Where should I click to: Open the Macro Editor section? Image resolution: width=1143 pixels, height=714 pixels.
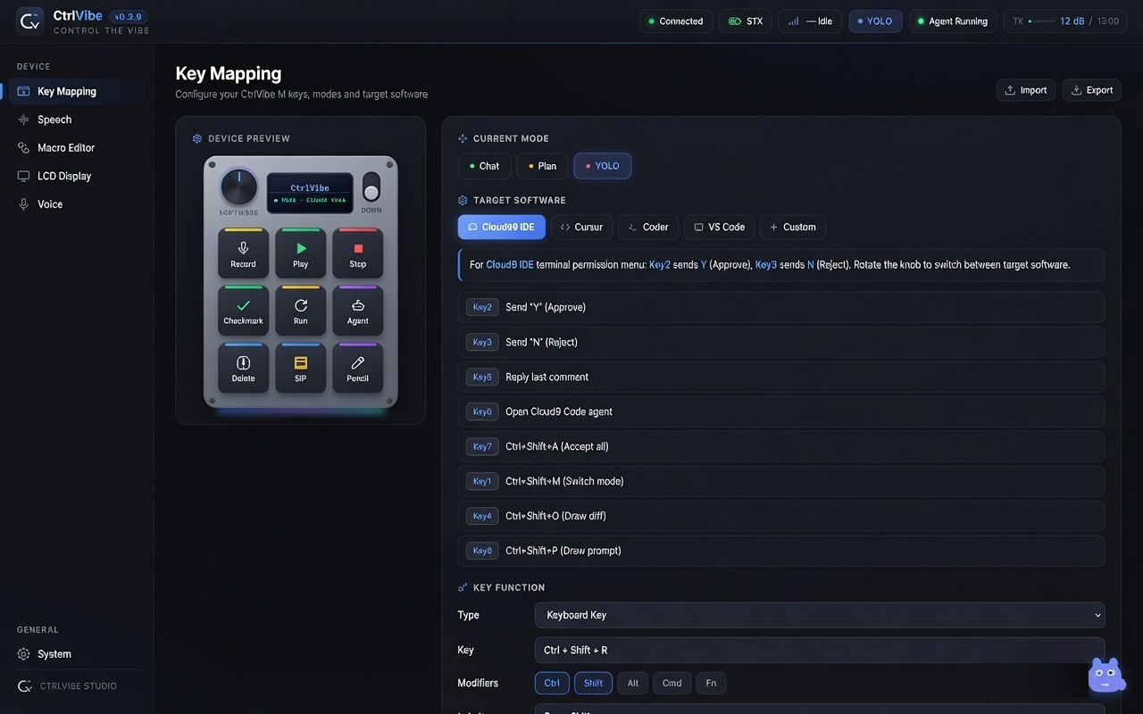tap(77, 148)
